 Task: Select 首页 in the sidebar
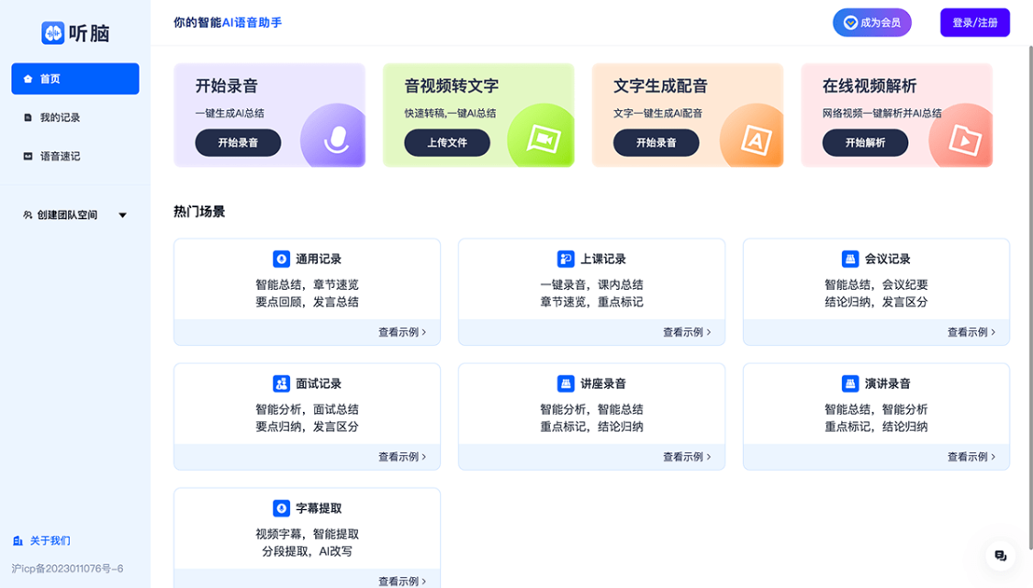[x=75, y=79]
